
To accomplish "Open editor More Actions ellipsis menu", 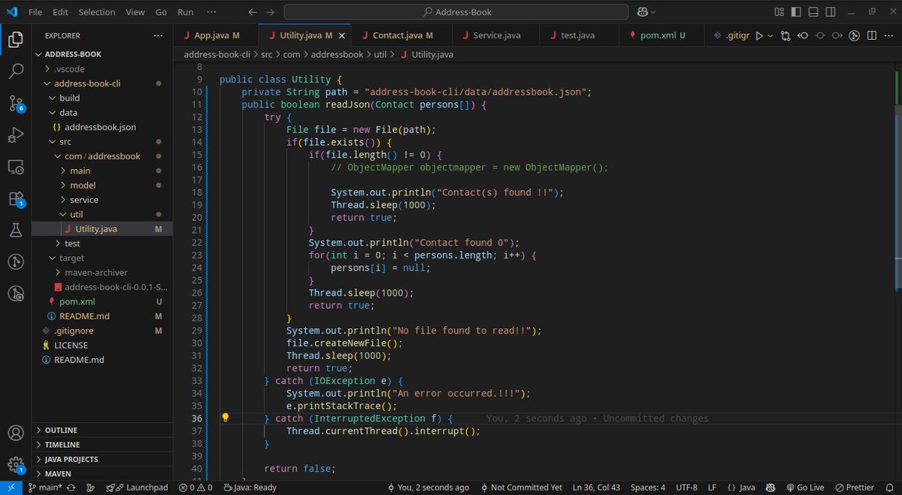I will [x=888, y=35].
